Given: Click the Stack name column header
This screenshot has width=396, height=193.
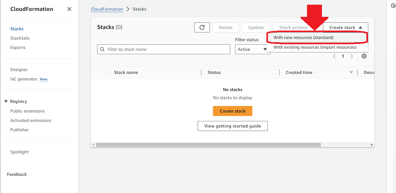Looking at the screenshot, I should point(126,72).
